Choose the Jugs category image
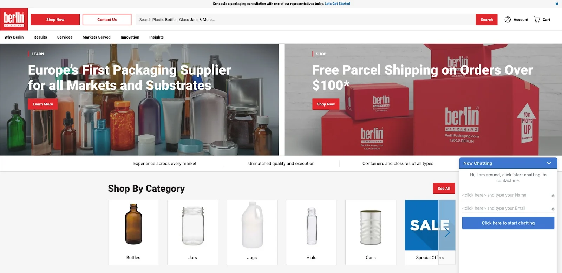562x273 pixels. pos(252,225)
